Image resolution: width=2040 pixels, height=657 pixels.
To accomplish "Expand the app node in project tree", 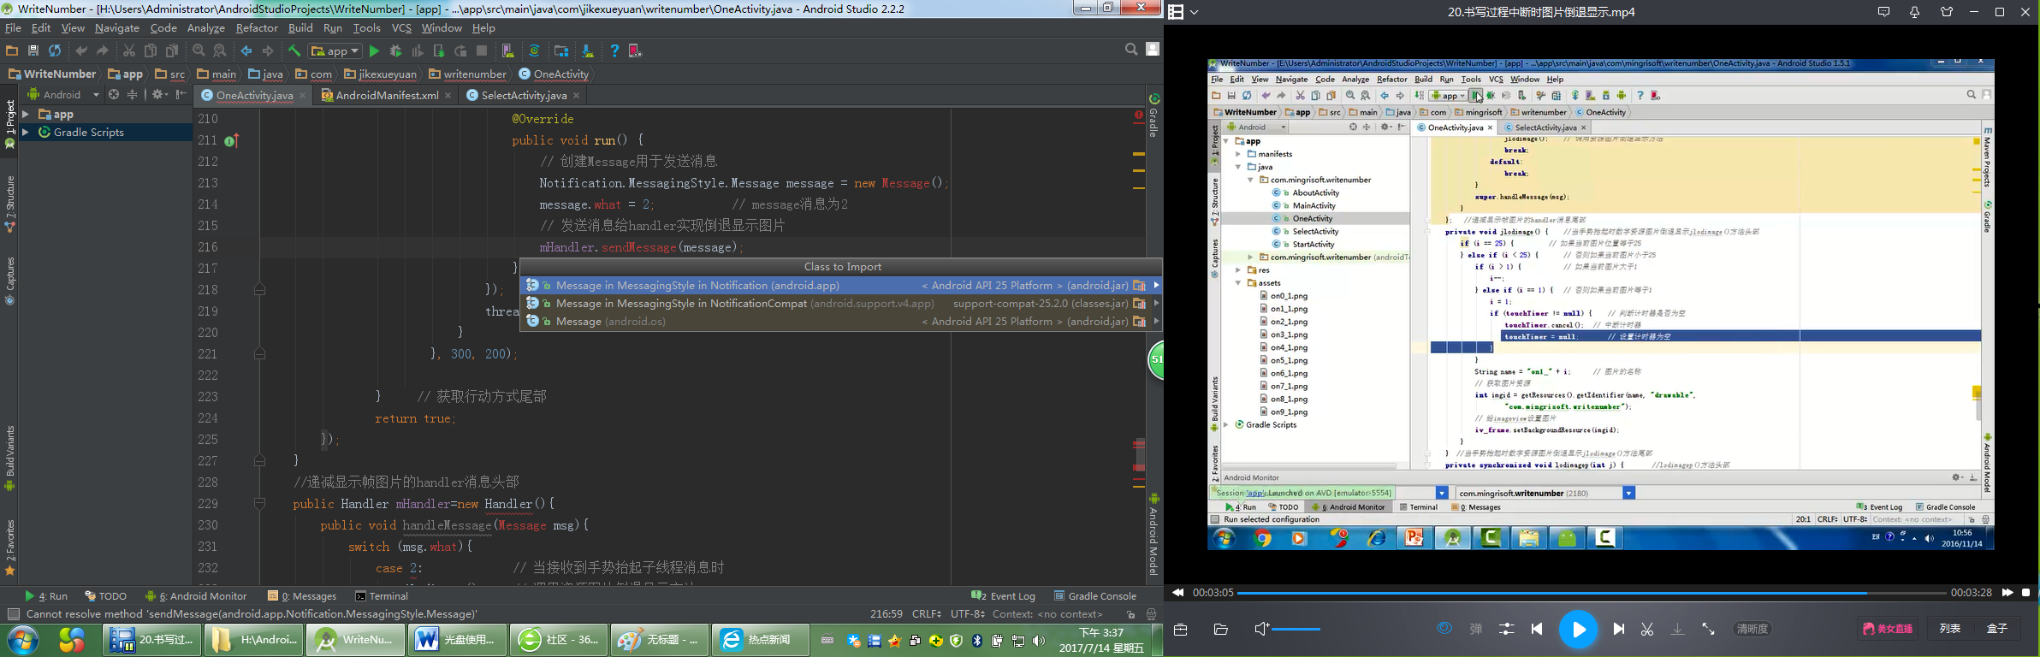I will [26, 115].
